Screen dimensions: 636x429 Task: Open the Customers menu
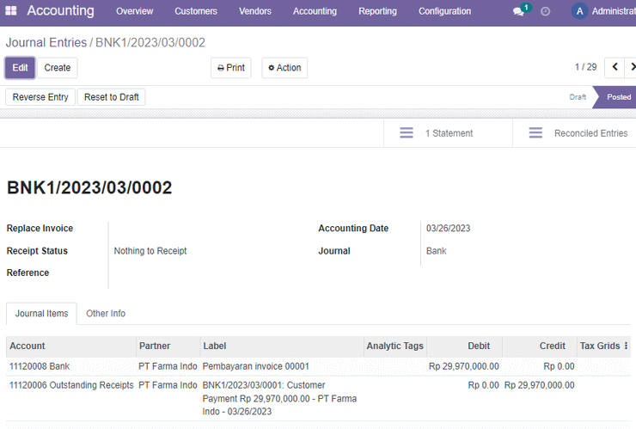(x=196, y=11)
